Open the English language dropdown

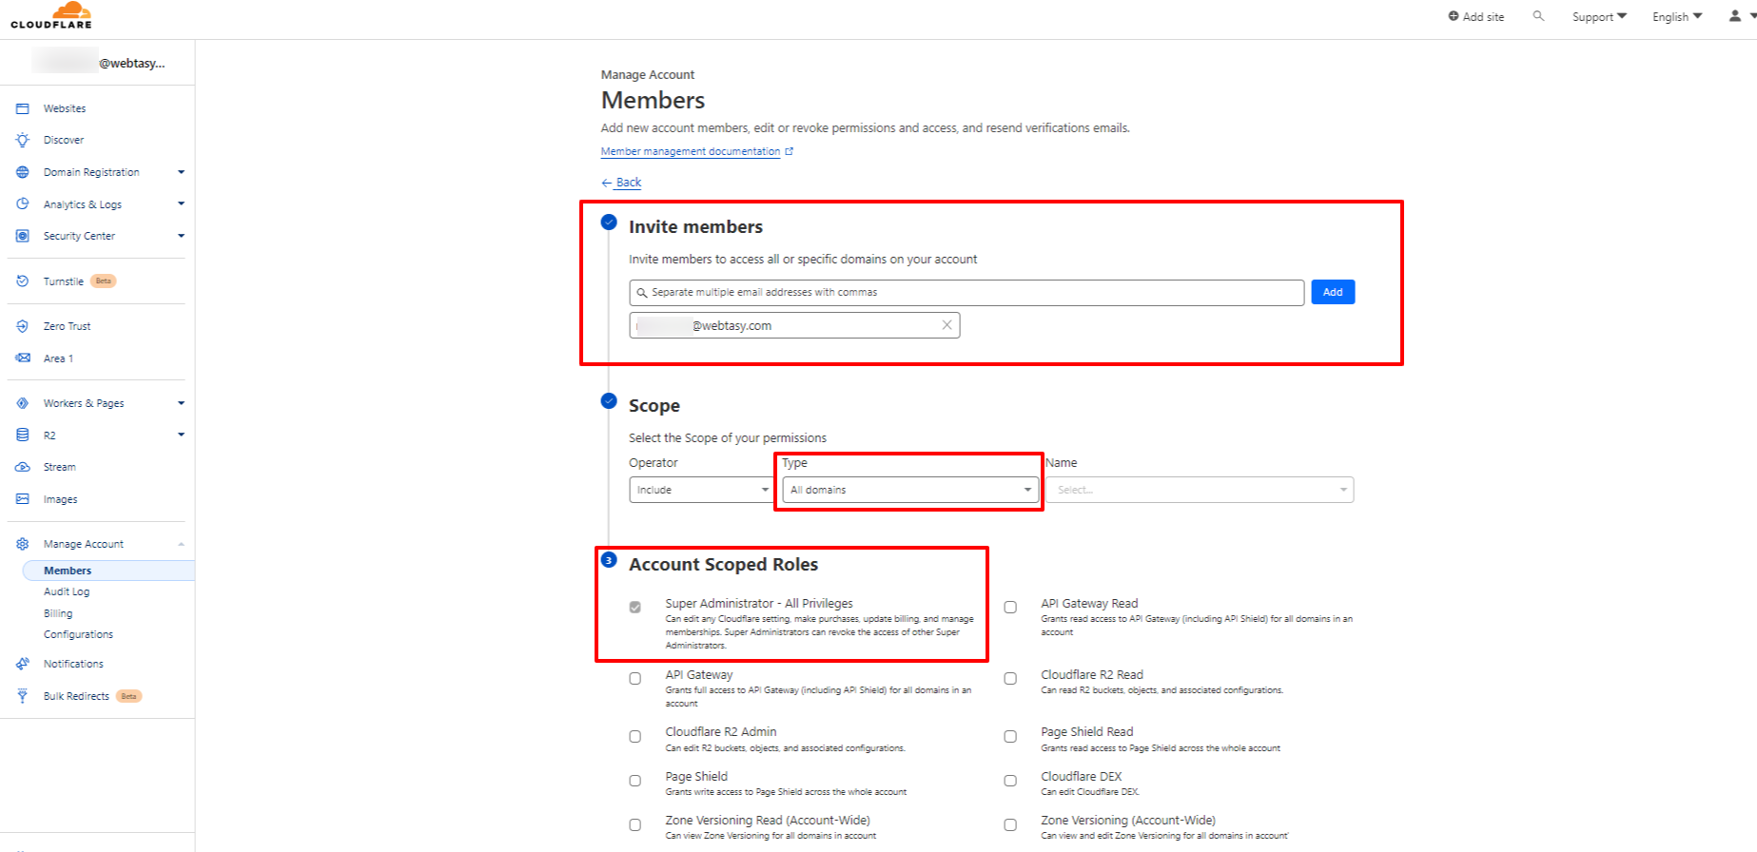tap(1677, 16)
